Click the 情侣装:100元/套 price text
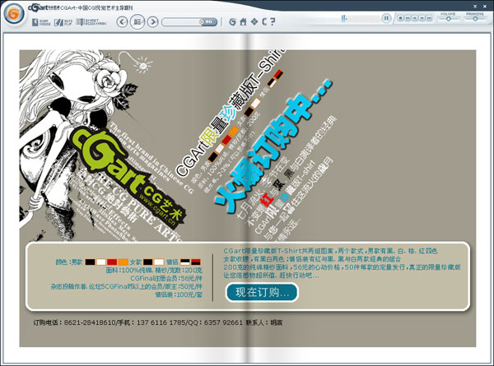Image resolution: width=494 pixels, height=366 pixels. point(179,295)
